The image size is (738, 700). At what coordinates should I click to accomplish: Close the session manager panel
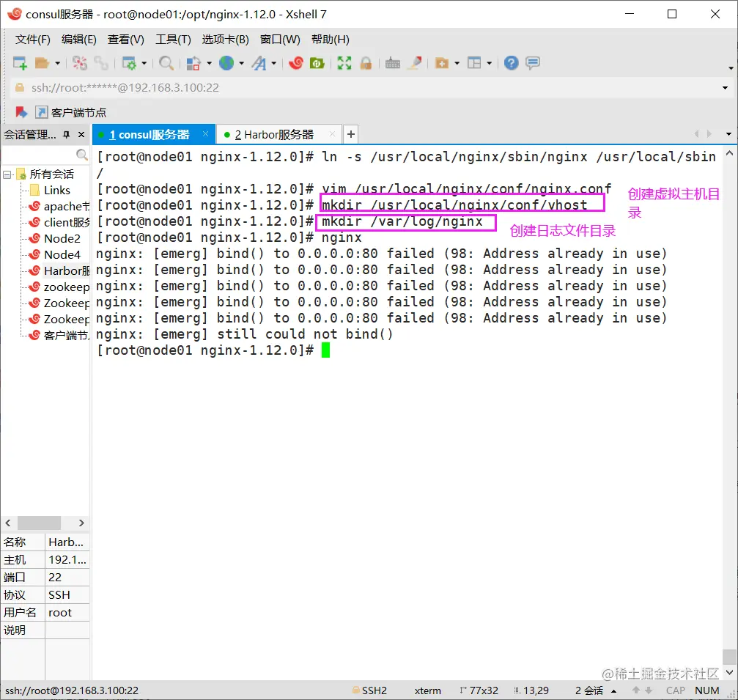coord(81,135)
